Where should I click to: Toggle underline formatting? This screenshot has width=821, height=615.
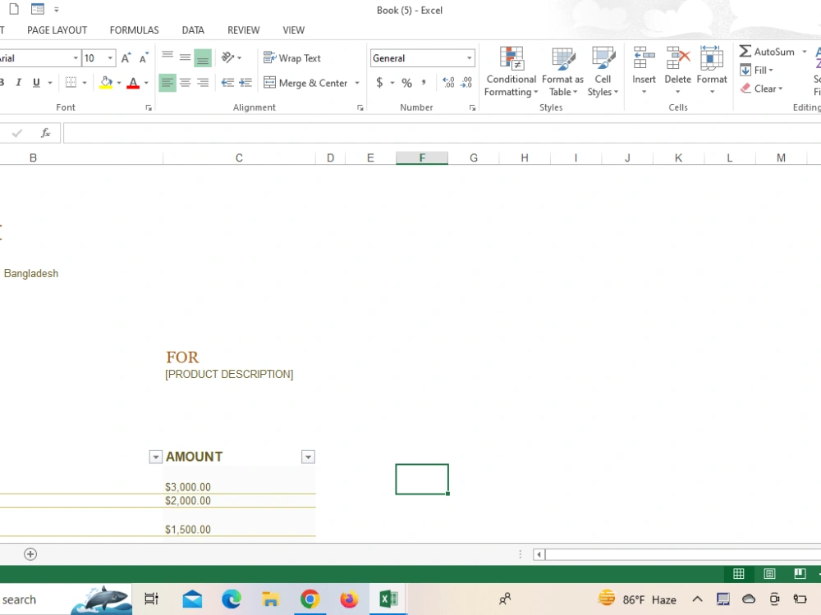pos(36,83)
